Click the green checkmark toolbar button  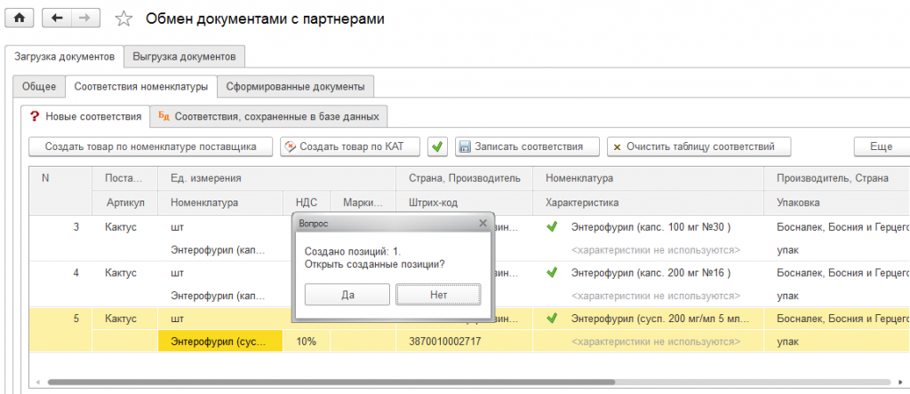coord(437,146)
